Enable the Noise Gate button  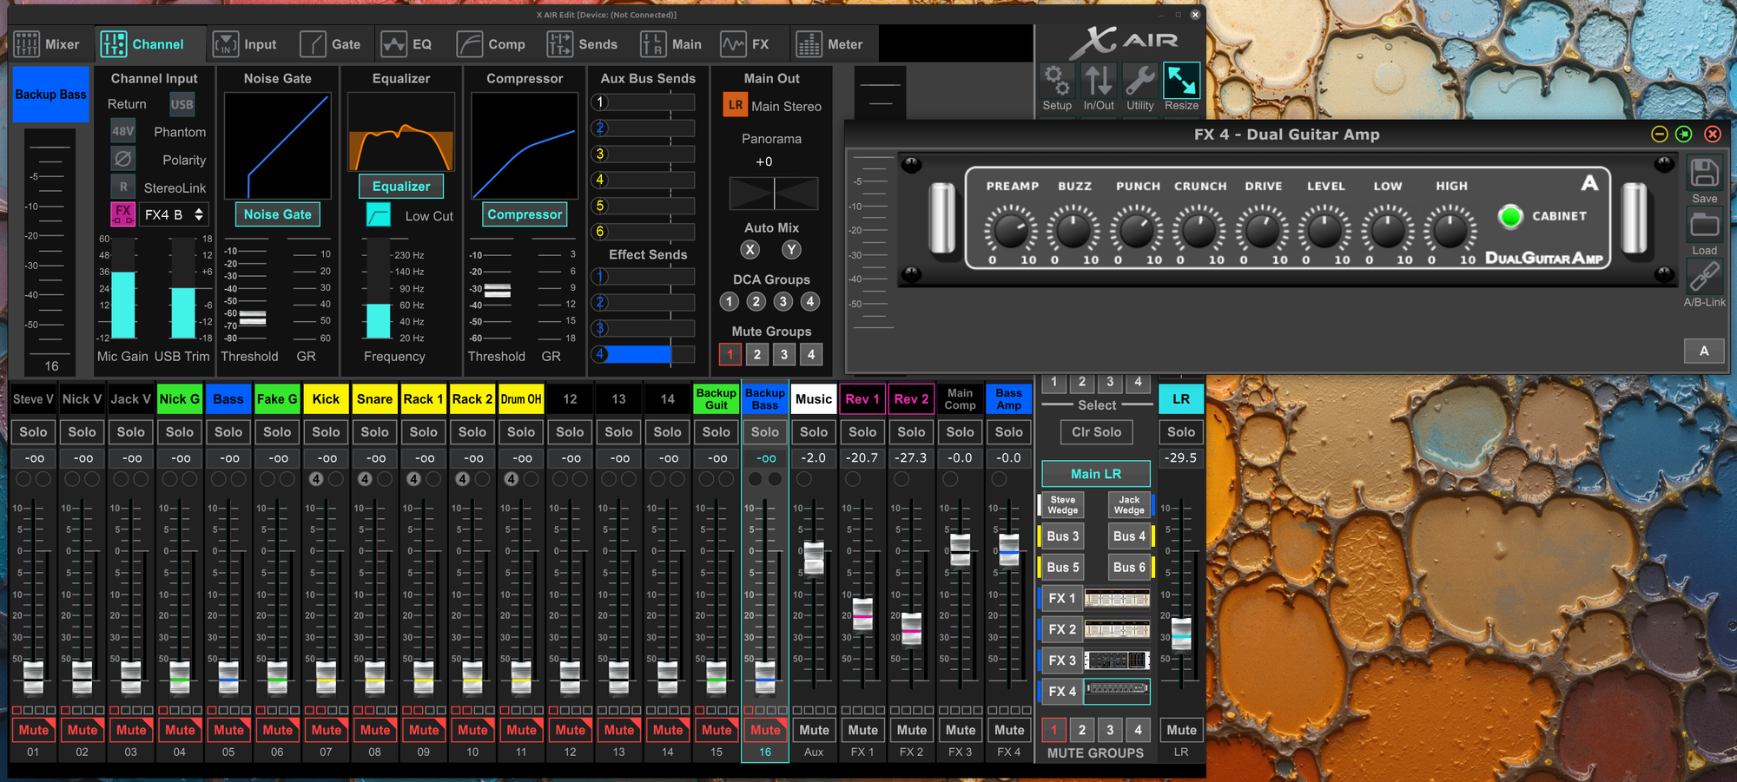[277, 214]
